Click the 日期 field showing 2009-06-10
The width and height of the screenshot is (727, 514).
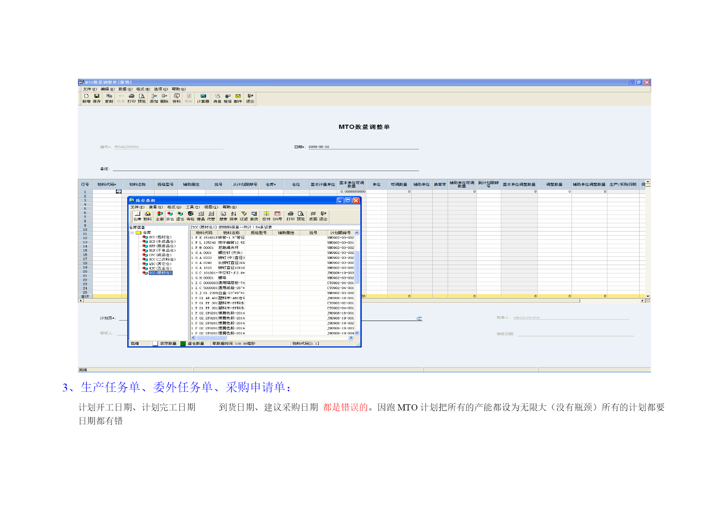click(x=363, y=147)
